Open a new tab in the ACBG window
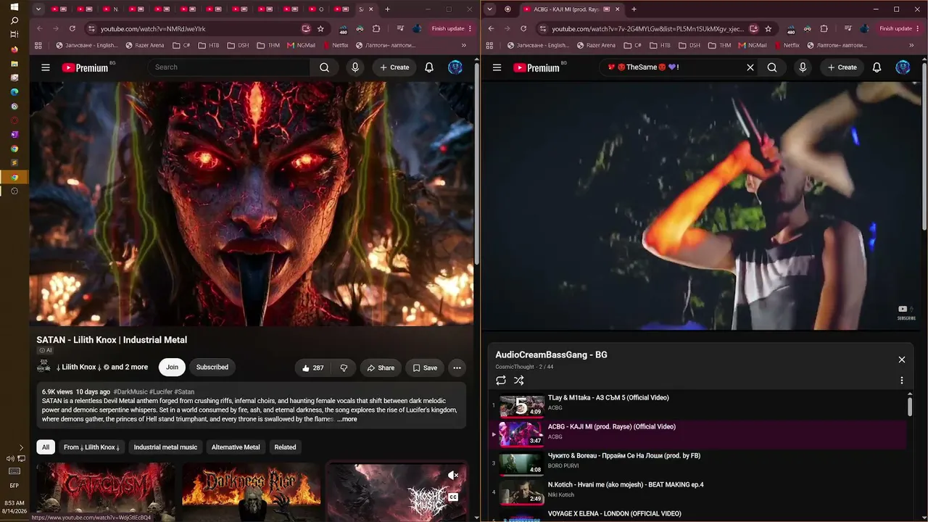Image resolution: width=928 pixels, height=522 pixels. [x=634, y=9]
